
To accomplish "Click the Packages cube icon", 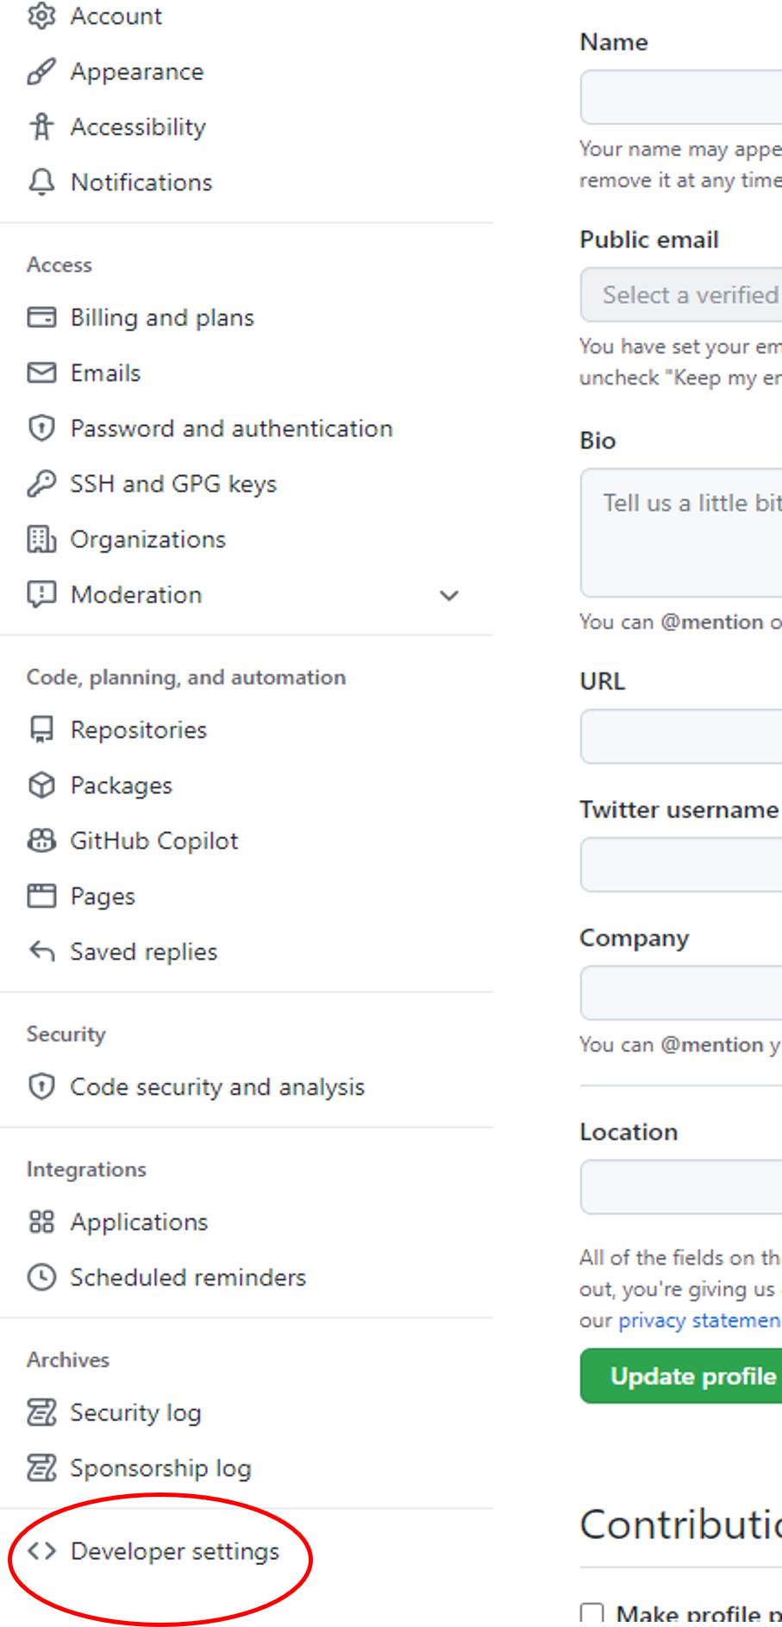I will pyautogui.click(x=41, y=785).
